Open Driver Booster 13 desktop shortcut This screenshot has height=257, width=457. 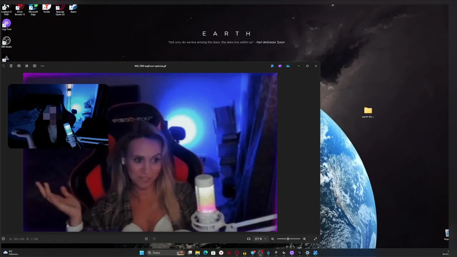pos(20,9)
